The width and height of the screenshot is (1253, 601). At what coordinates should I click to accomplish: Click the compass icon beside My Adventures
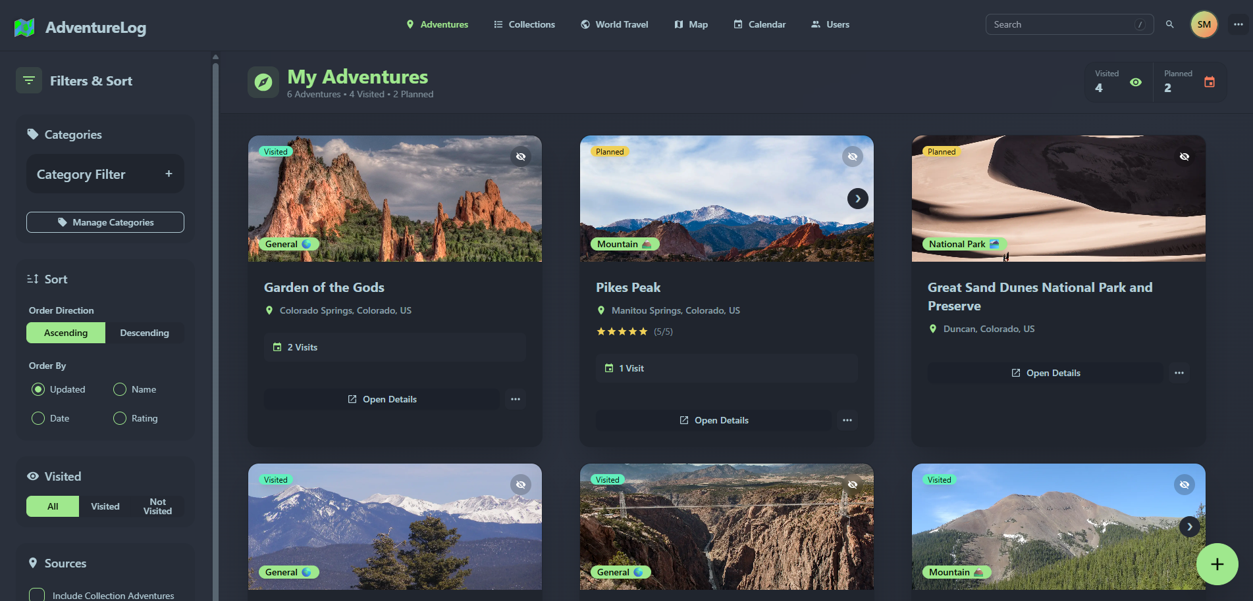263,82
